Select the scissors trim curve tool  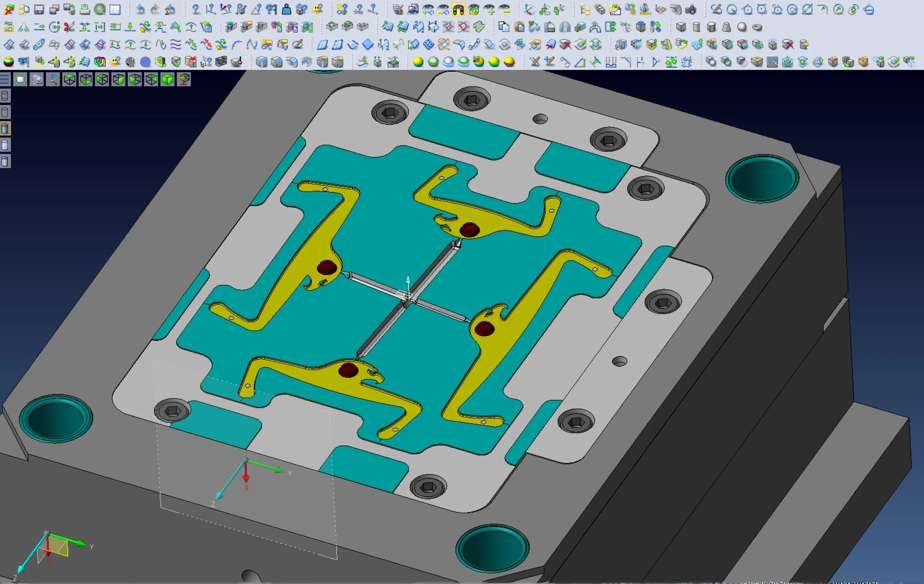69,27
